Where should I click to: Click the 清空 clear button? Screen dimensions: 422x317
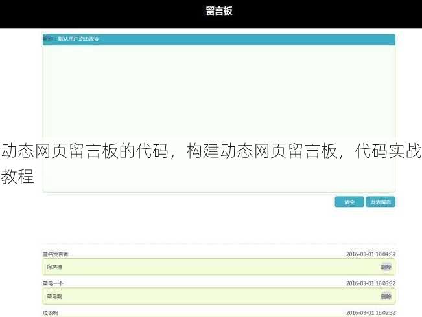[x=349, y=202]
